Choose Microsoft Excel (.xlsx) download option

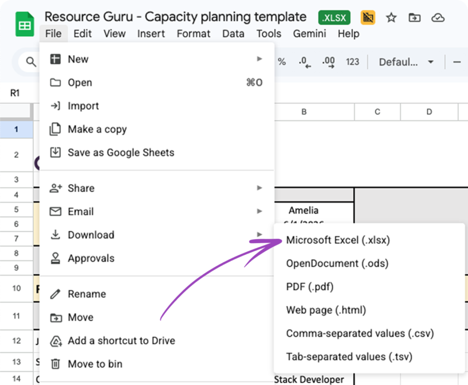[x=338, y=240]
